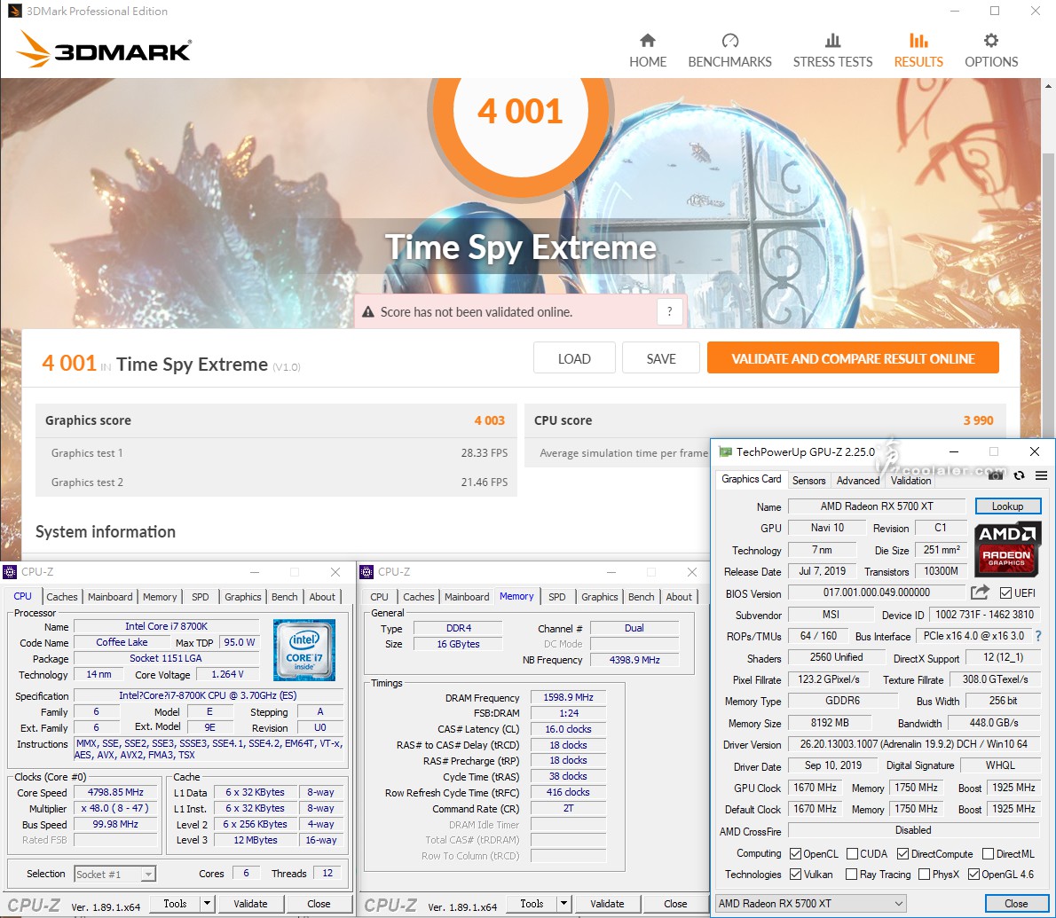
Task: Switch to Caches tab in left CPU-Z window
Action: (62, 596)
